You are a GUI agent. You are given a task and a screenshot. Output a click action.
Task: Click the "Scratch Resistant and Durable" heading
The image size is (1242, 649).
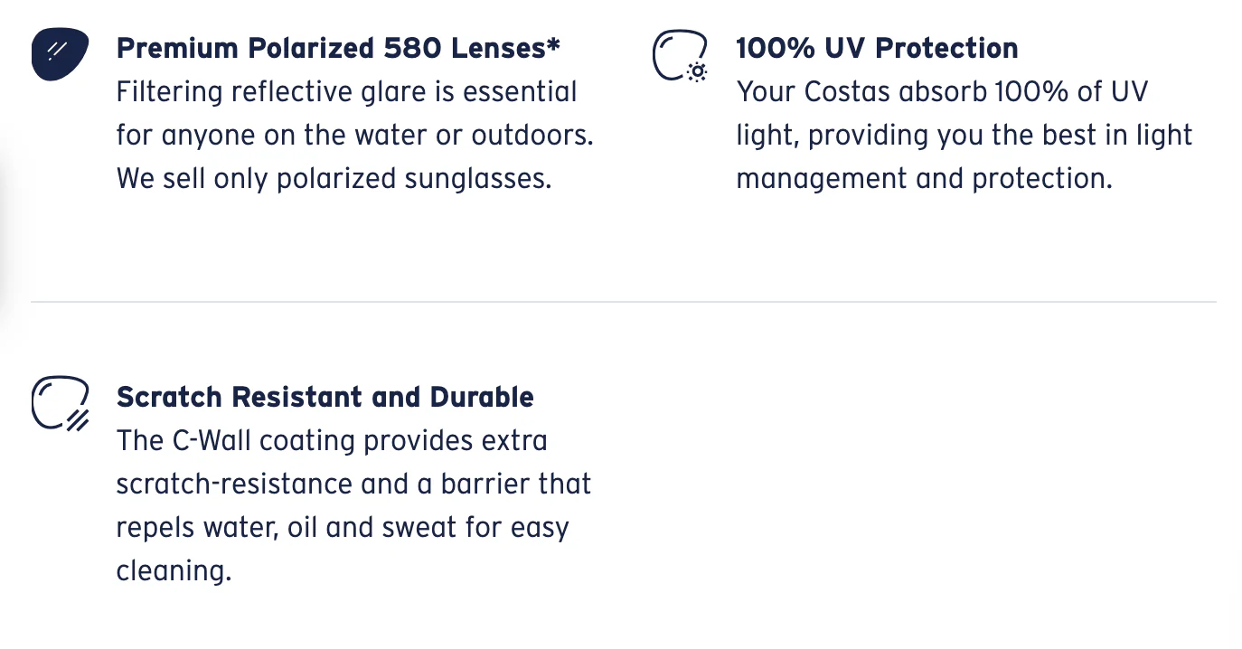(x=325, y=397)
